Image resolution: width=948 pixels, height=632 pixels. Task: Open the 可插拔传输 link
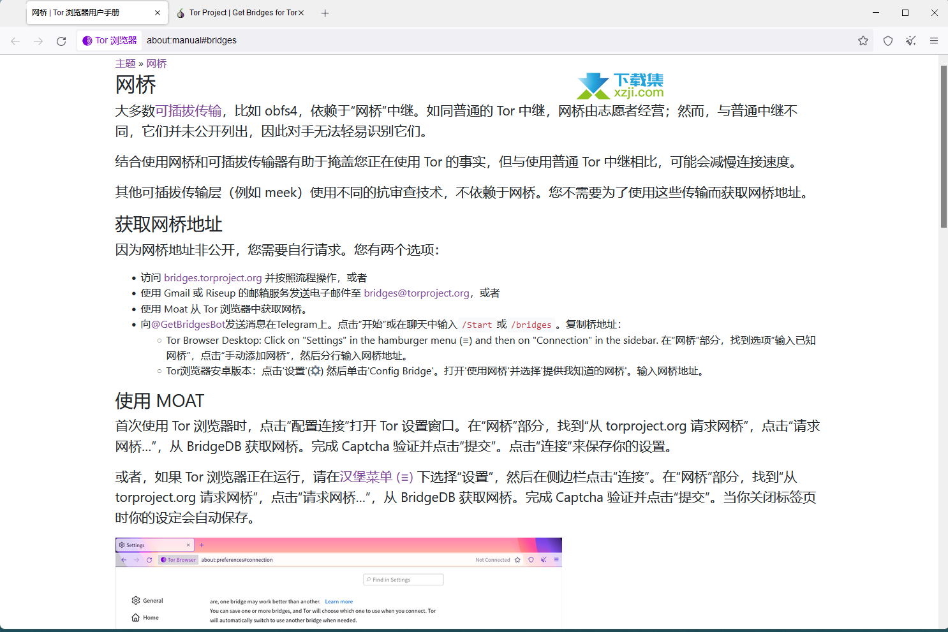click(x=189, y=110)
